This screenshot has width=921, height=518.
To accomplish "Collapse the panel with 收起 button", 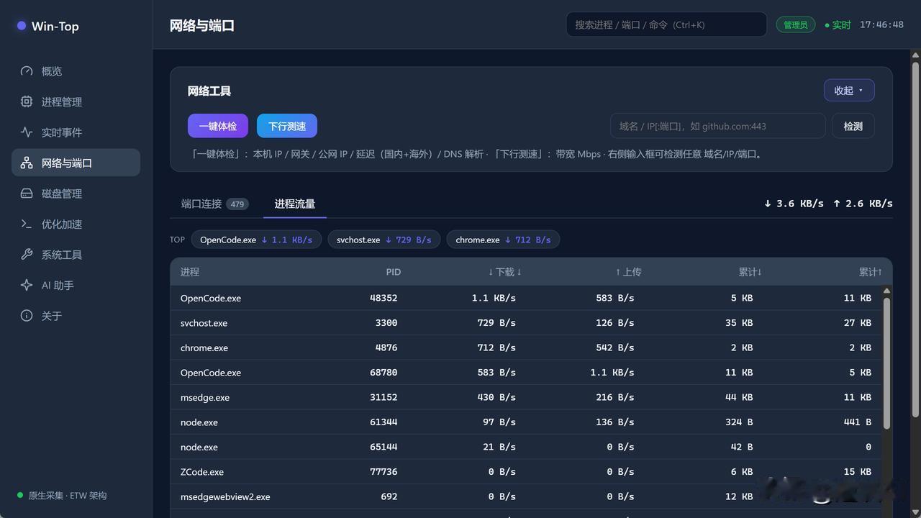I will 849,91.
